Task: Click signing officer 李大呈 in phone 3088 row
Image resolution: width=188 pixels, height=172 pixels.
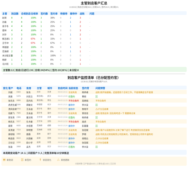Action: pyautogui.click(x=85, y=147)
